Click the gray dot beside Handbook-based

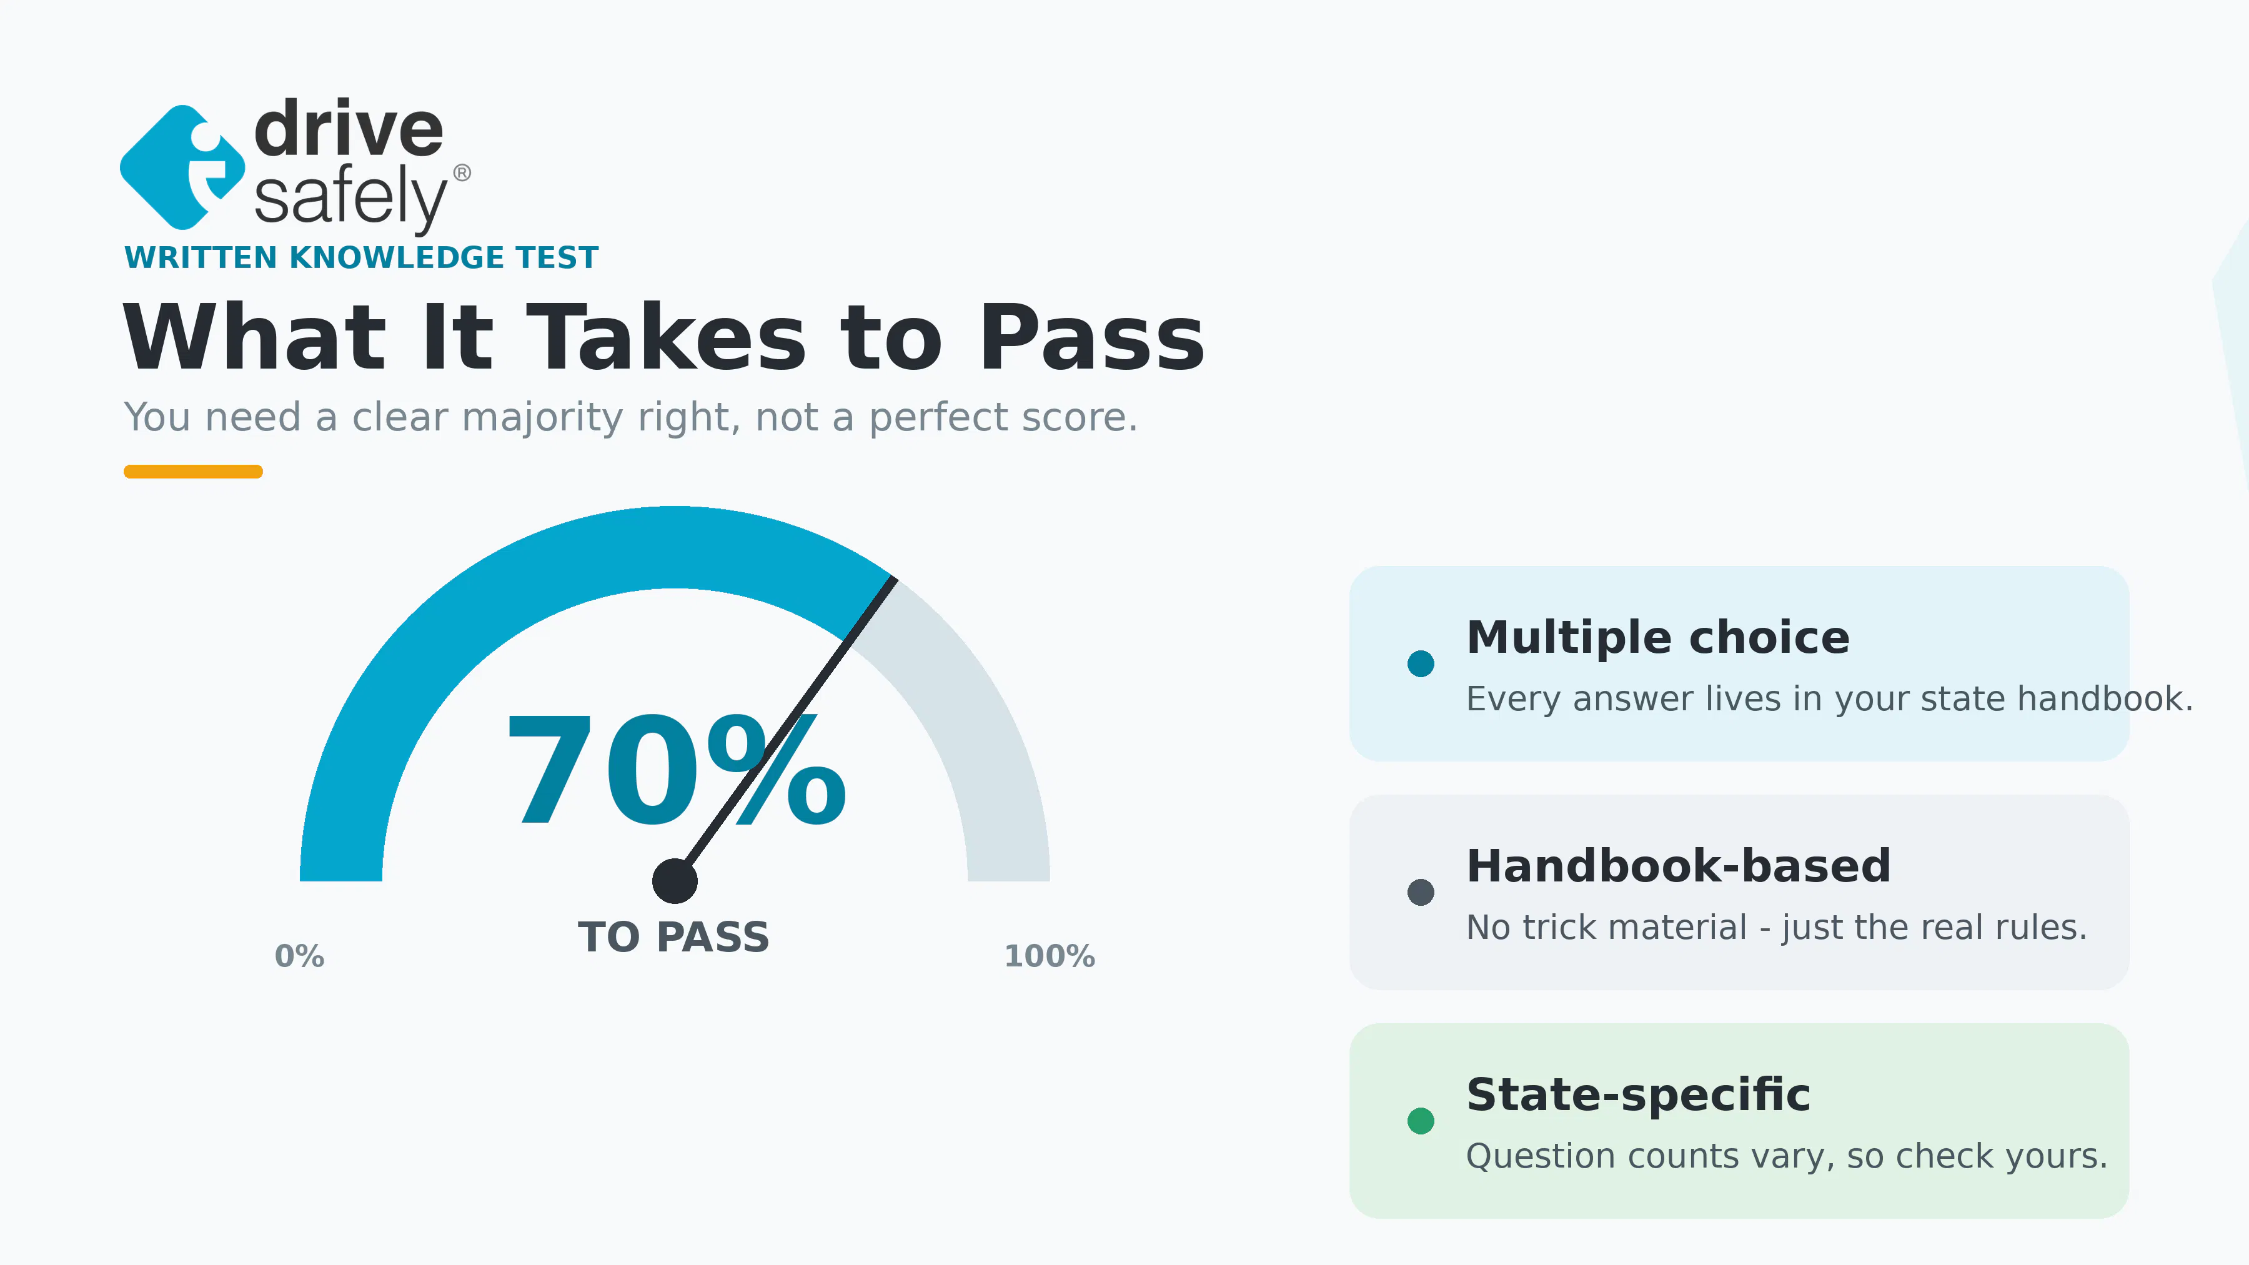click(1421, 892)
